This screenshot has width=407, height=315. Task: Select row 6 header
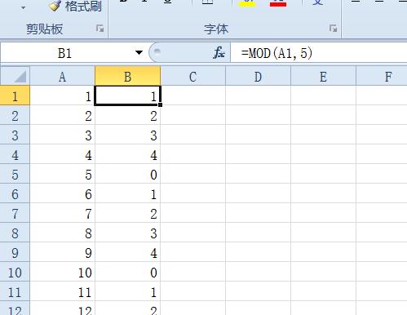pyautogui.click(x=15, y=193)
